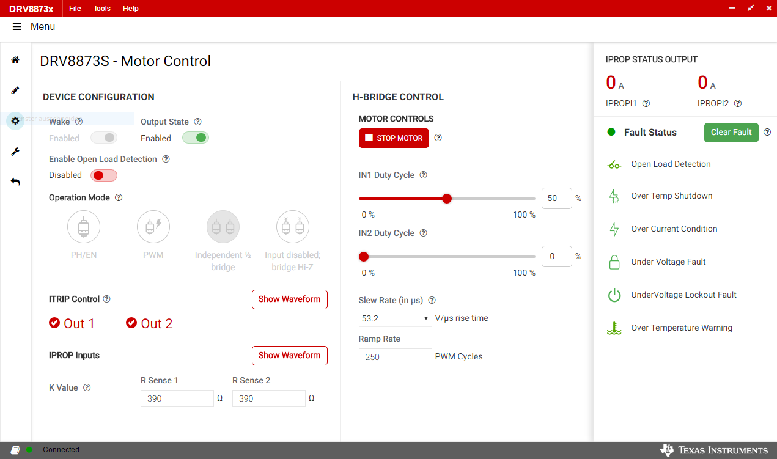777x459 pixels.
Task: Click Show Waveform for ITRIP Control
Action: point(289,299)
